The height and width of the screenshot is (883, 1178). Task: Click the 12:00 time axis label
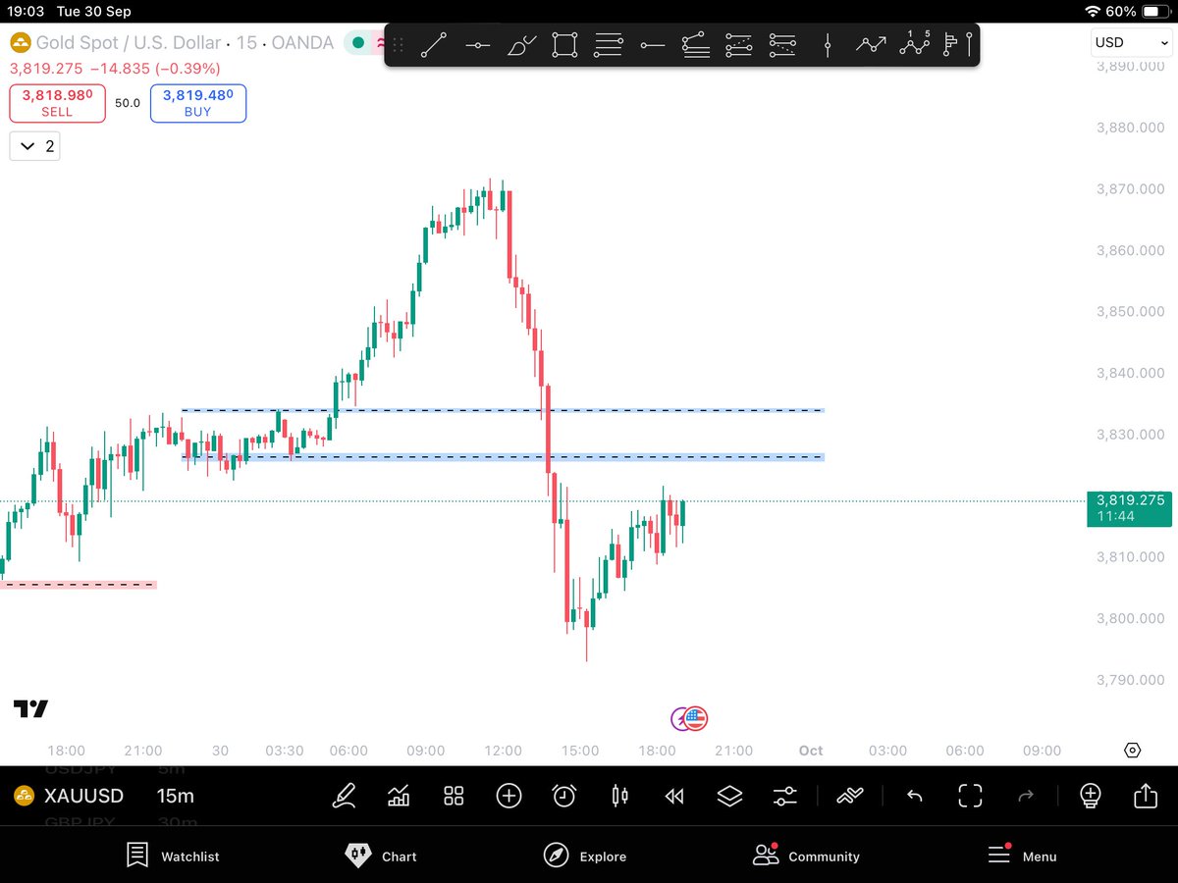pyautogui.click(x=504, y=751)
